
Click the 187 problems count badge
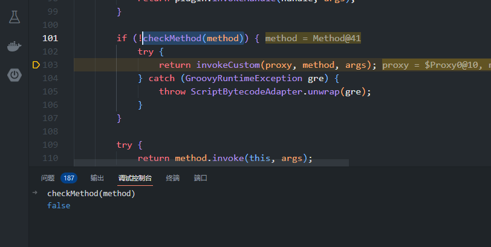tap(69, 178)
